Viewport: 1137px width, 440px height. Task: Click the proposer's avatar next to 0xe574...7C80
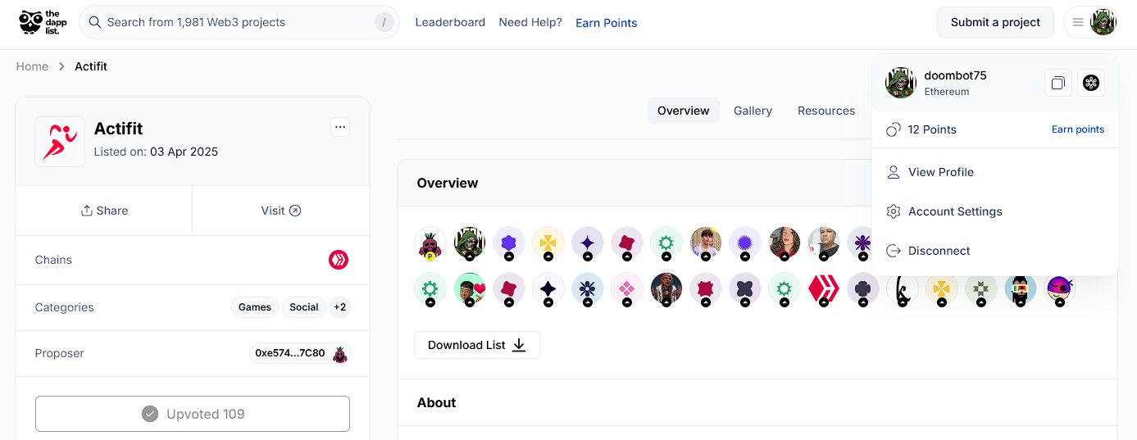(340, 353)
